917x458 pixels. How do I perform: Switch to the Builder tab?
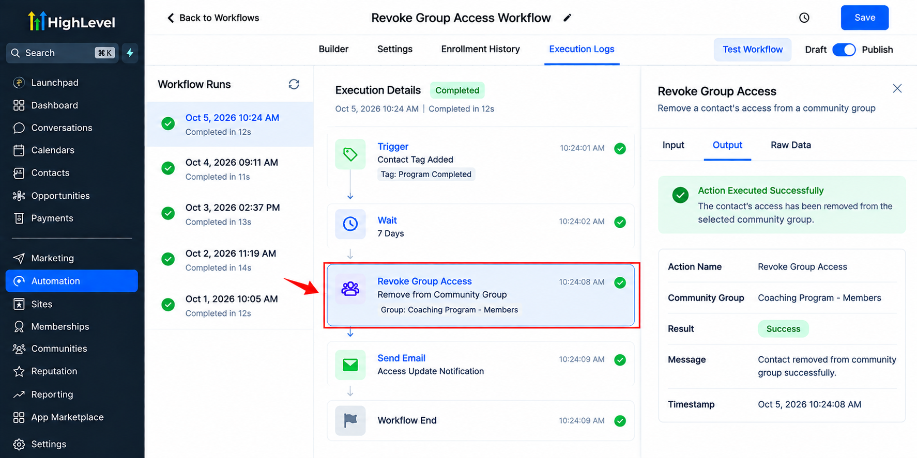[x=333, y=49]
